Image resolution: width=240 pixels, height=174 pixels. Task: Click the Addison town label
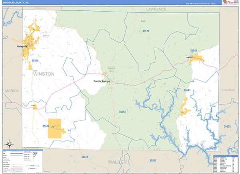(189, 57)
